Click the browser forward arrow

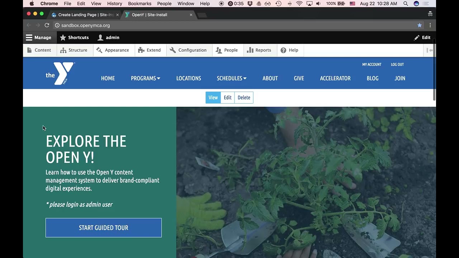click(x=38, y=25)
